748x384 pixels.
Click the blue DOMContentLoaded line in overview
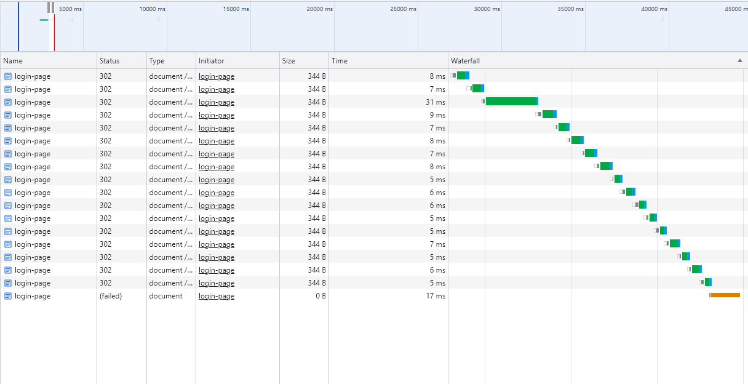pos(18,26)
